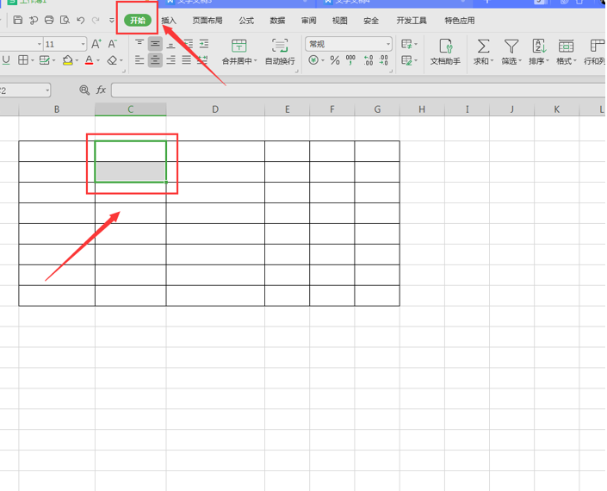Viewport: 607px width, 491px height.
Task: Switch to the Special Features (特色应用) tab
Action: click(x=460, y=21)
